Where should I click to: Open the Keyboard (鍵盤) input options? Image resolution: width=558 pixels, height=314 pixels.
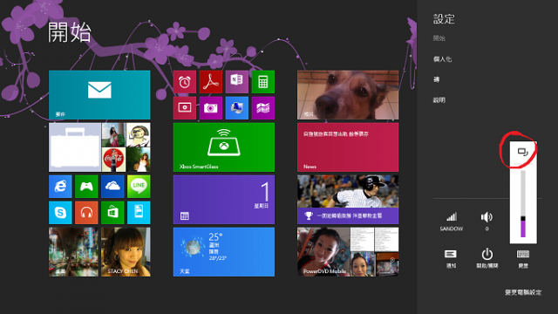click(523, 258)
